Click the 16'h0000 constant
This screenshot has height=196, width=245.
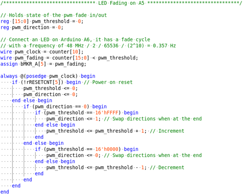[107, 149]
